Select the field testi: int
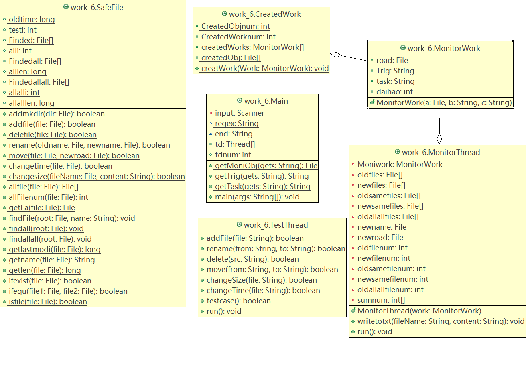Image resolution: width=530 pixels, height=366 pixels. [x=22, y=30]
